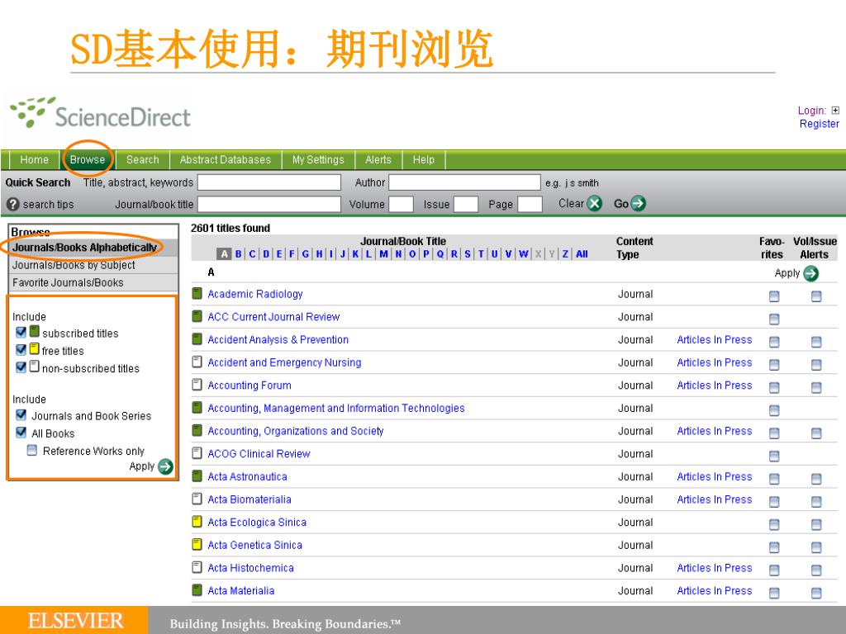The height and width of the screenshot is (634, 846).
Task: Toggle the subscribed titles checkbox
Action: pos(21,332)
